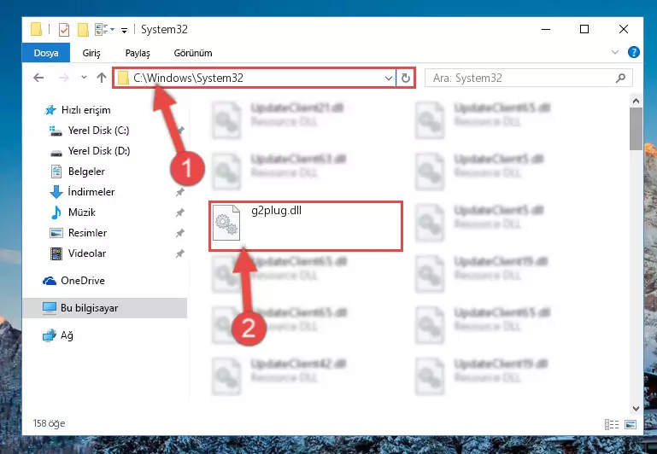Click the pin icon beside Resimler
Image resolution: width=657 pixels, height=454 pixels.
[179, 233]
